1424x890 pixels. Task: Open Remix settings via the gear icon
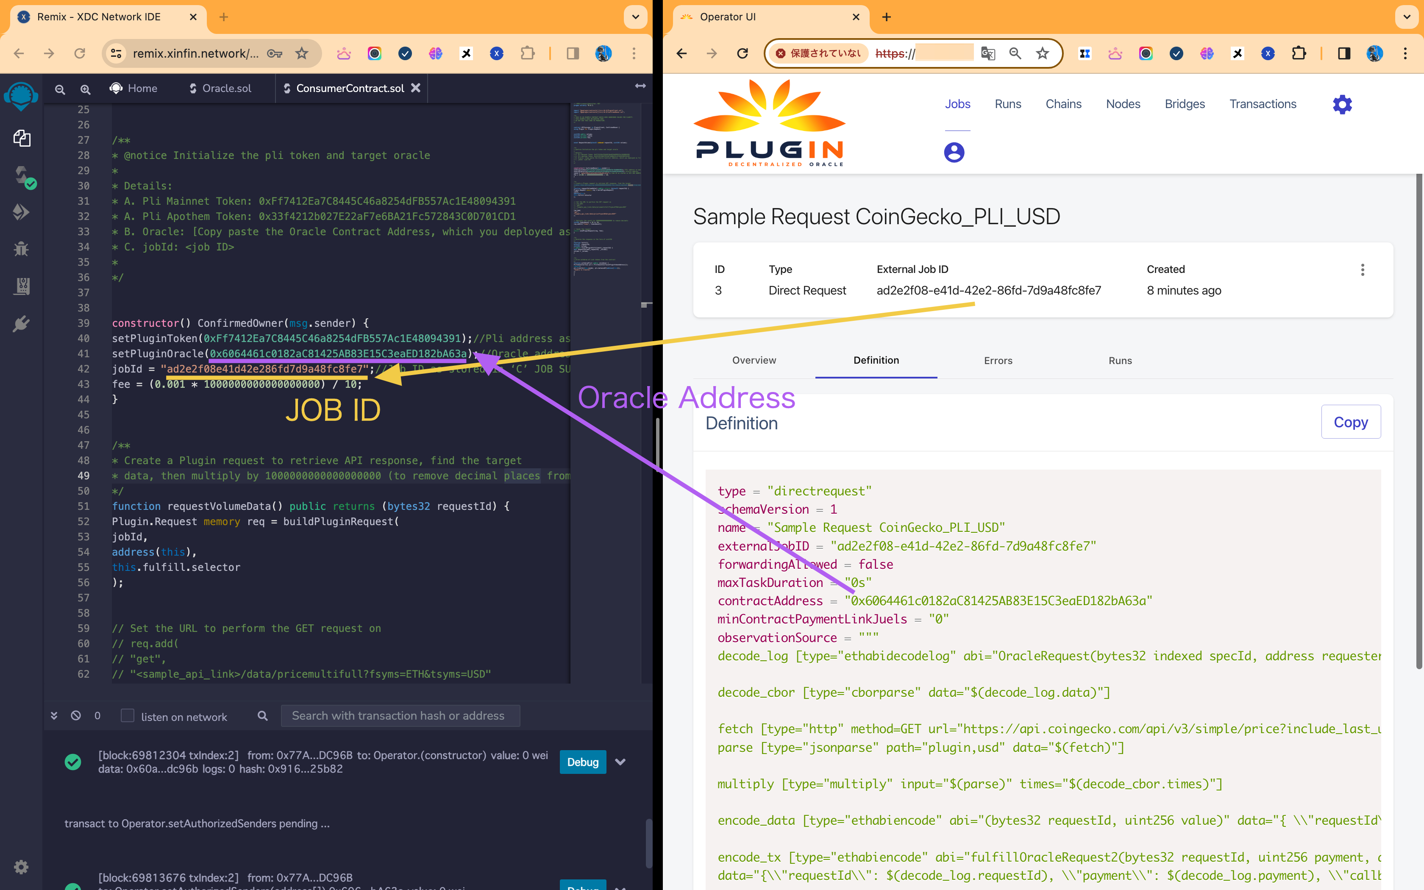(x=21, y=866)
